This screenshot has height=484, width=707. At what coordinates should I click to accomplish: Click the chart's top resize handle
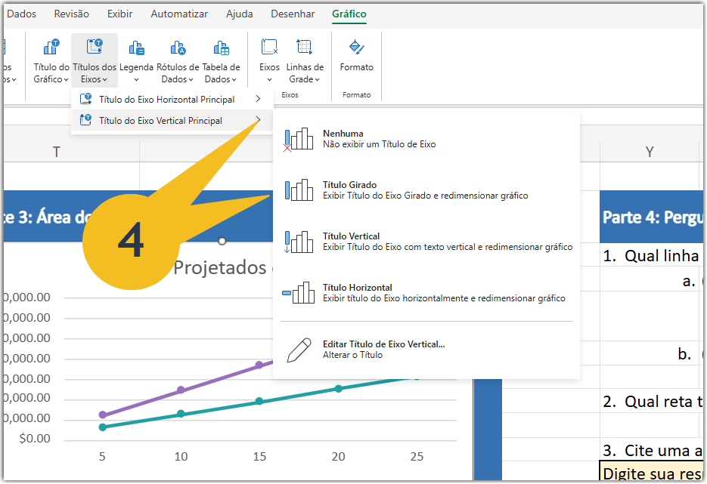click(222, 242)
